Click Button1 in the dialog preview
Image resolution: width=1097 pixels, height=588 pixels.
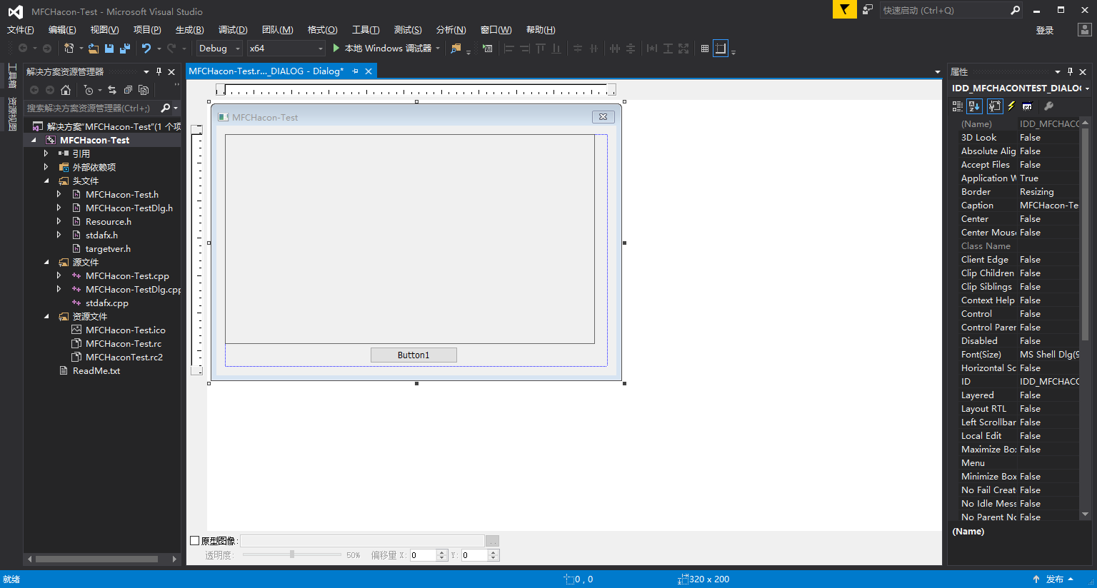click(414, 354)
